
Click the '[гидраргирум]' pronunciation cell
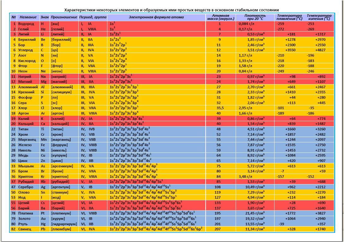64,224
